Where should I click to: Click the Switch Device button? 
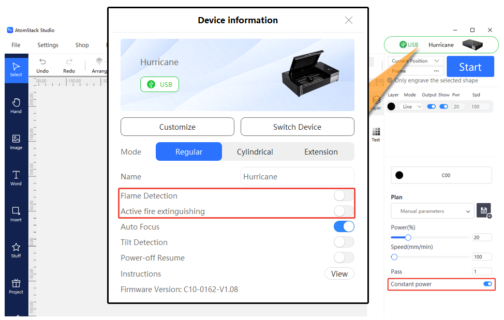click(x=298, y=127)
